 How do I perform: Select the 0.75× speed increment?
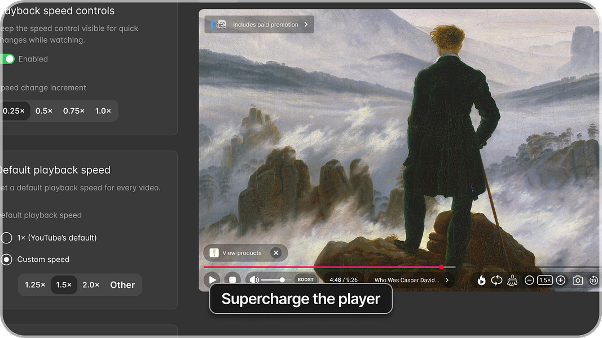pos(74,111)
